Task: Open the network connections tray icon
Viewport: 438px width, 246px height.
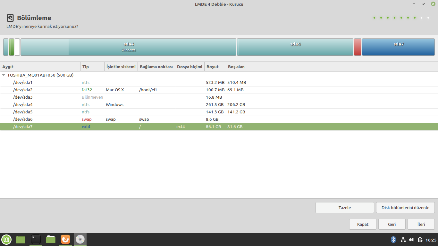Action: click(x=403, y=240)
